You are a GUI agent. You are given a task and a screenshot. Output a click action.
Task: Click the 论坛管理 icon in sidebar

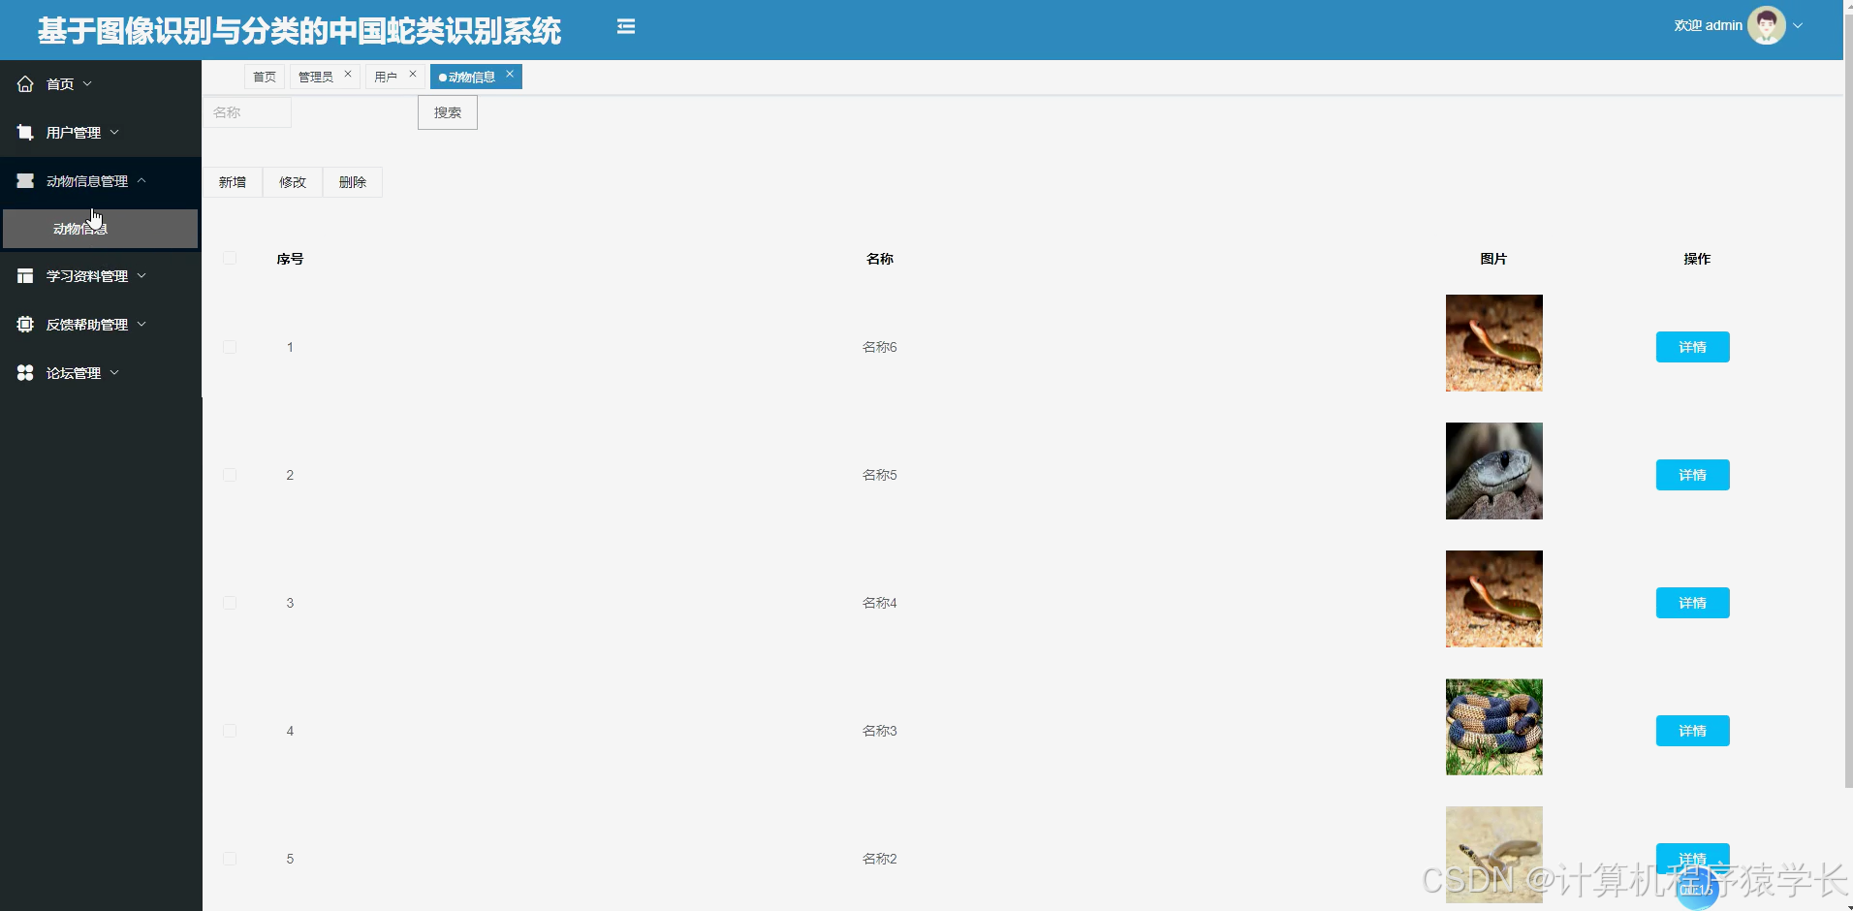[x=25, y=372]
